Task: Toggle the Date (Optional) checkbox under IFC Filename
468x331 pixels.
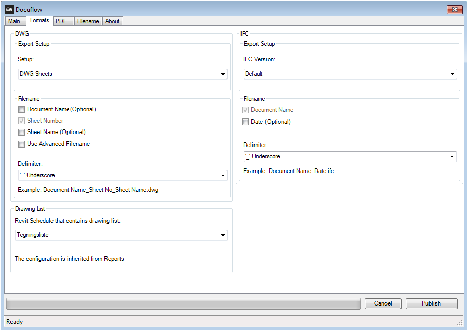Action: [x=245, y=122]
